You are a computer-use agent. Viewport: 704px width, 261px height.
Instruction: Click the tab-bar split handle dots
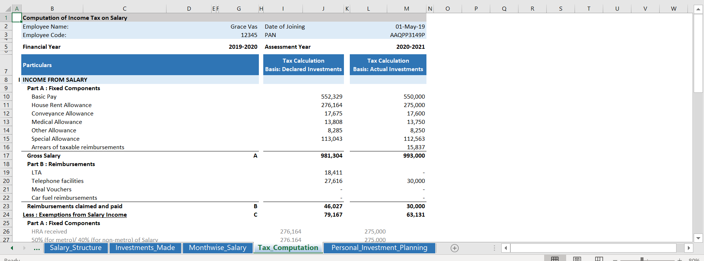pyautogui.click(x=494, y=248)
